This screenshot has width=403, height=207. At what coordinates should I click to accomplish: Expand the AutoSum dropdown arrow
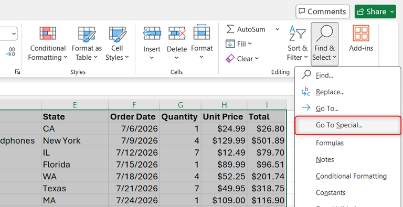tap(277, 29)
